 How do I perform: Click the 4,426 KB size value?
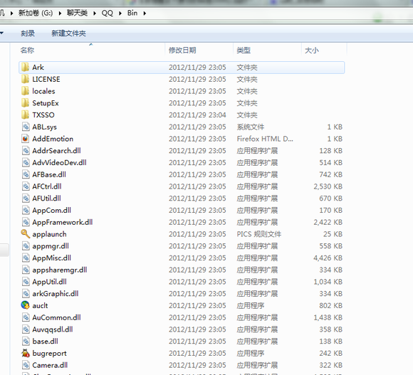[328, 258]
